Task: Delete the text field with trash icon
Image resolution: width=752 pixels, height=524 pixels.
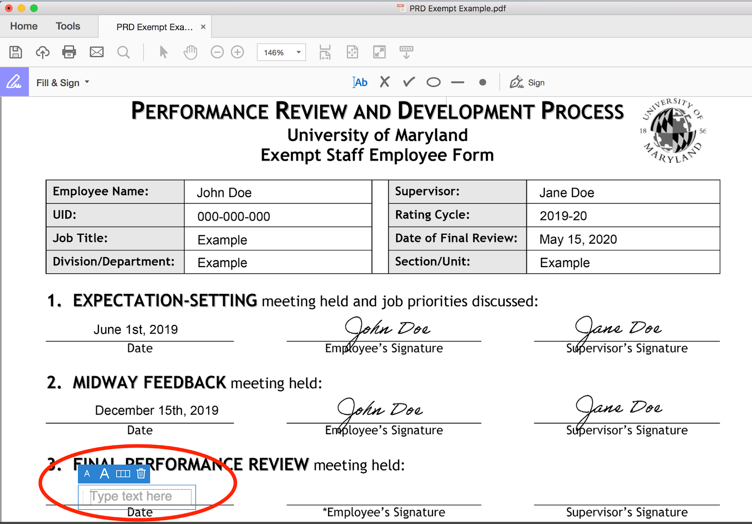Action: tap(141, 473)
